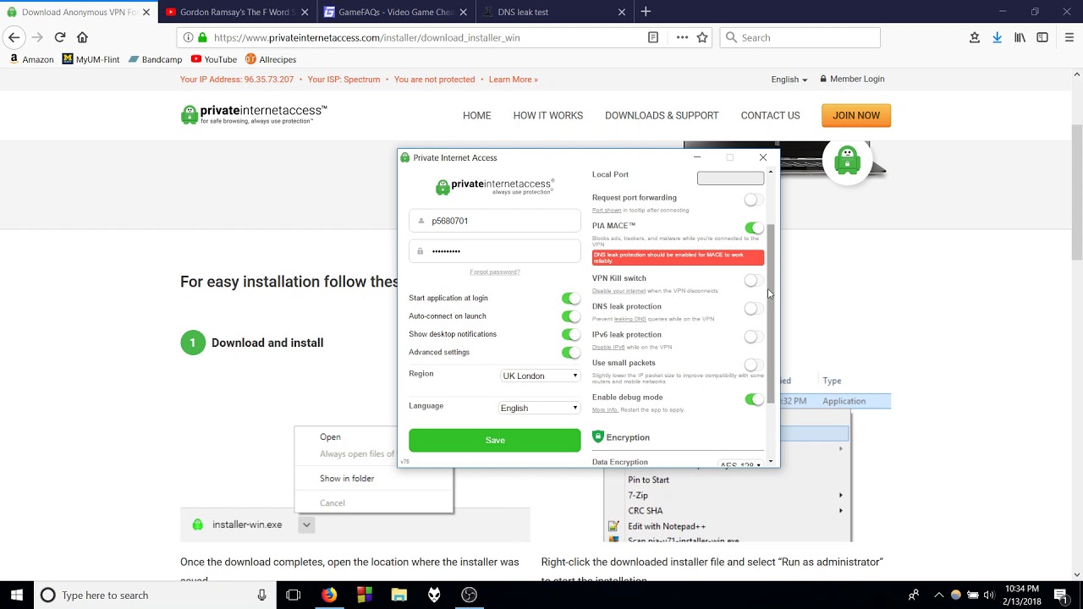Click More Info link under debug mode
The width and height of the screenshot is (1083, 609).
click(x=605, y=410)
